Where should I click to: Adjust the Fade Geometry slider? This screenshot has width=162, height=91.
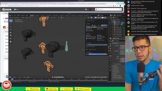pos(98,54)
